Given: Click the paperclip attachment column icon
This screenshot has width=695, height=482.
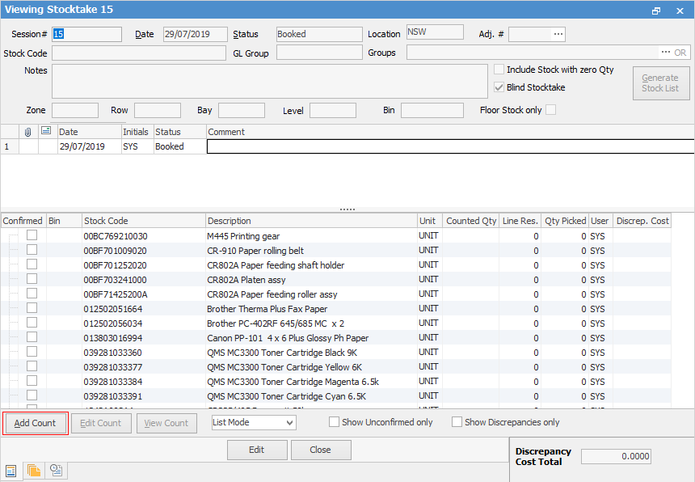Looking at the screenshot, I should click(x=27, y=132).
